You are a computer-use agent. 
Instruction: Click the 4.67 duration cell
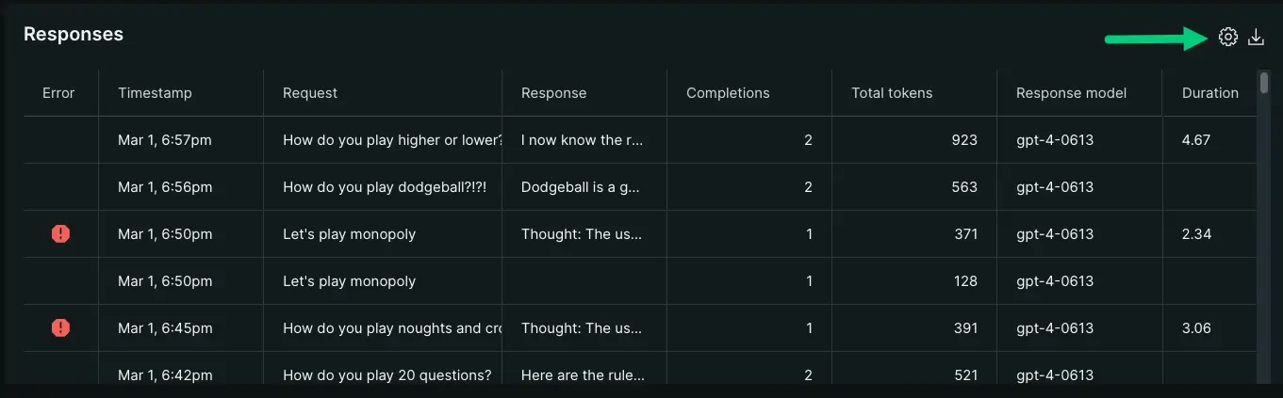point(1195,140)
